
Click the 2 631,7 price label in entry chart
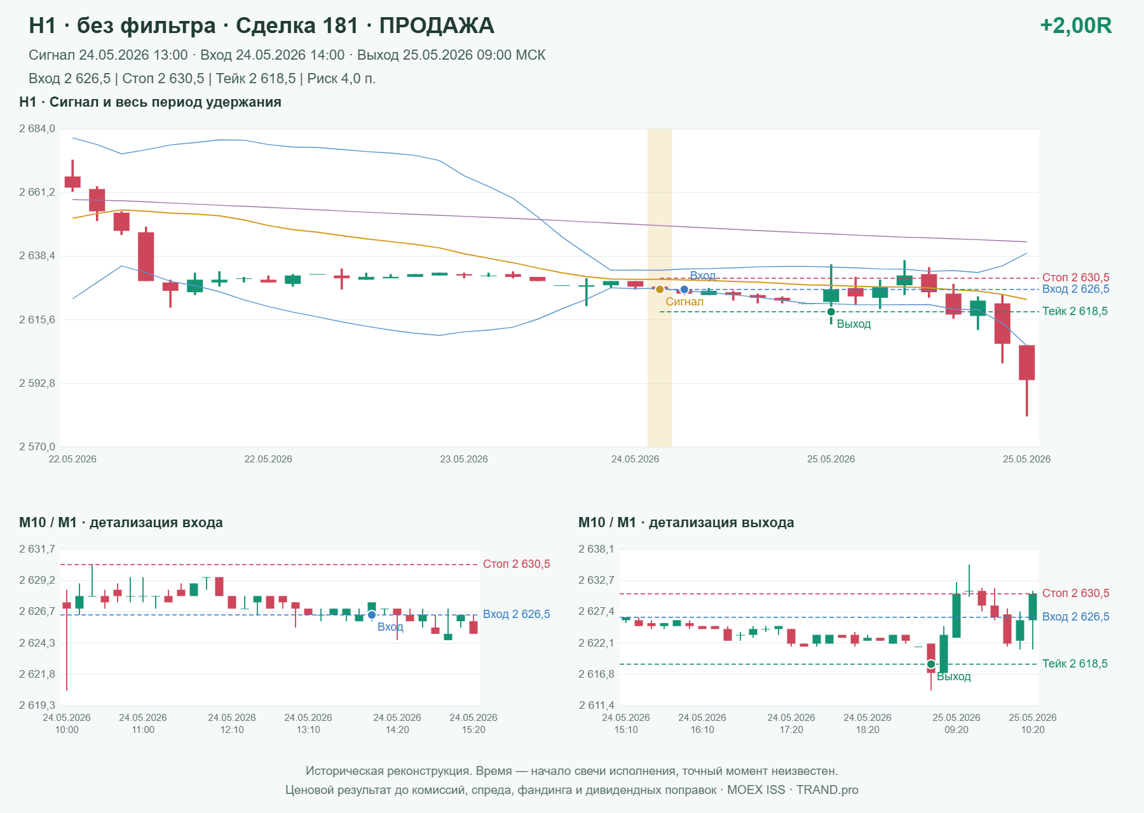(x=37, y=549)
